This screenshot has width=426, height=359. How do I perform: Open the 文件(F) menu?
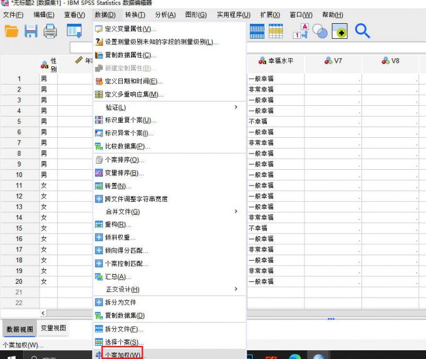point(13,14)
